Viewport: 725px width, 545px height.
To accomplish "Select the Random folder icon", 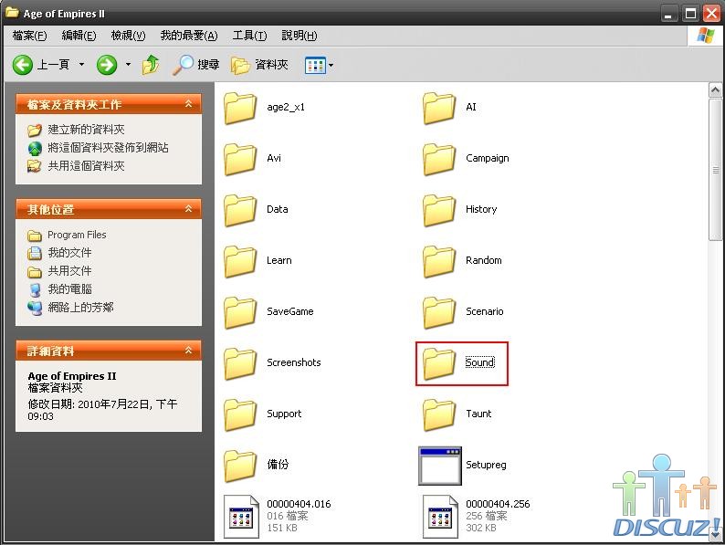I will pos(439,262).
